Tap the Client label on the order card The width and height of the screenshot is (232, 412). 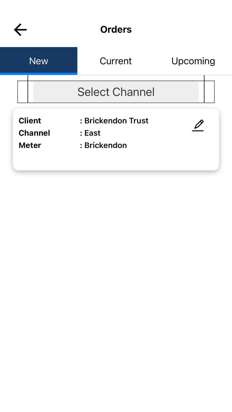30,121
